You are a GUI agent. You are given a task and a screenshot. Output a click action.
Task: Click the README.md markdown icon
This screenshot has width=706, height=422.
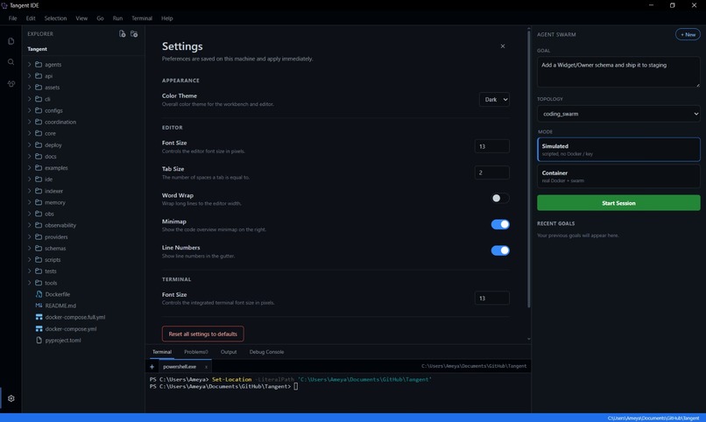coord(39,306)
